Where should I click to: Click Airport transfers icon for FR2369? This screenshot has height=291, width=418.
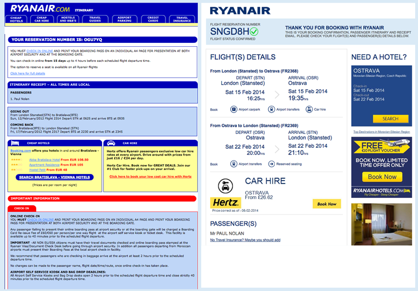(x=234, y=164)
